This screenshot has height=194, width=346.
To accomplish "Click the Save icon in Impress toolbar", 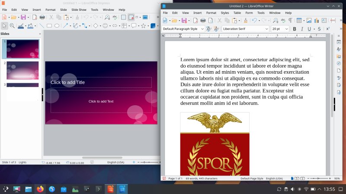I will pos(23,17).
